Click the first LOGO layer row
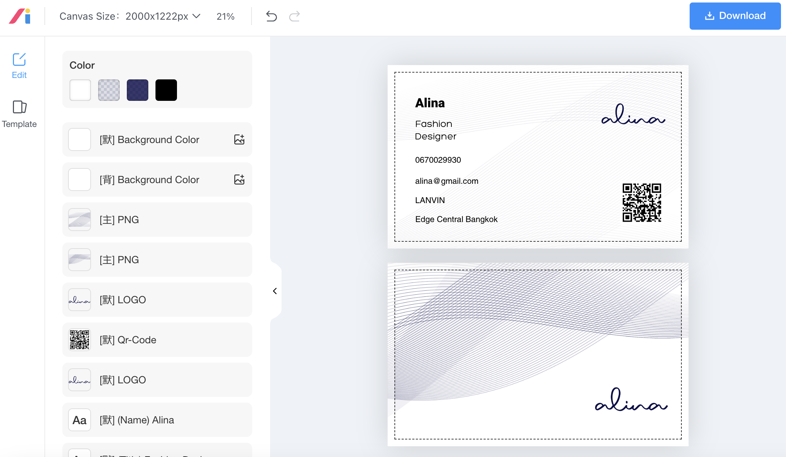The height and width of the screenshot is (457, 786). tap(157, 300)
